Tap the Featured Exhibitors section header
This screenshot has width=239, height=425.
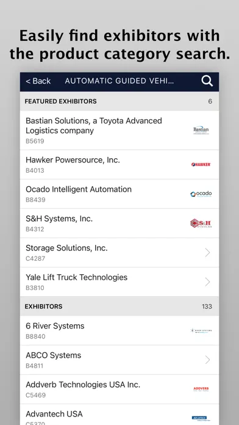click(120, 101)
